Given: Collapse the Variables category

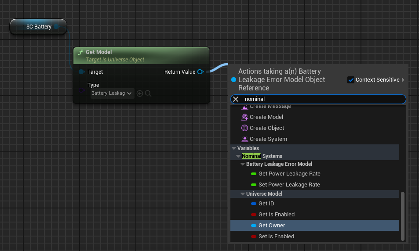Looking at the screenshot, I should (234, 148).
